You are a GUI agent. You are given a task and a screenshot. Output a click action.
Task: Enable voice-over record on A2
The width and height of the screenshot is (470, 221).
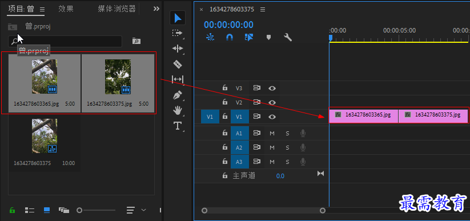tap(303, 147)
